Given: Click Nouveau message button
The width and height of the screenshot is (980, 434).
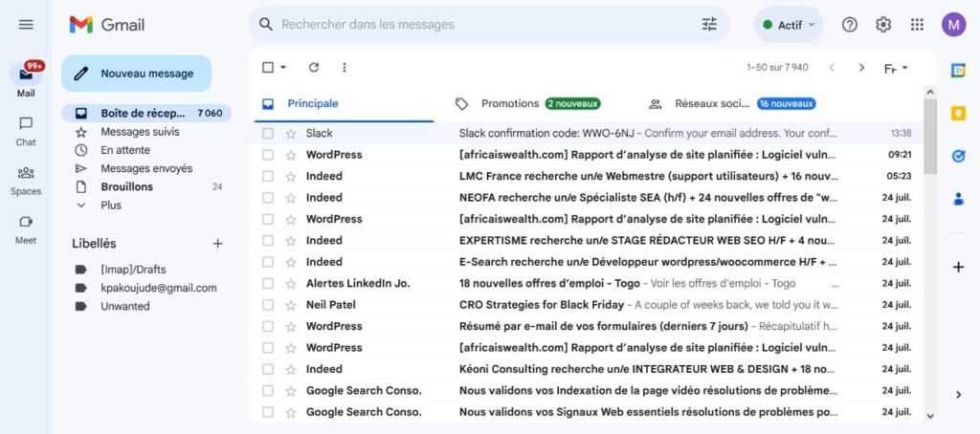Looking at the screenshot, I should [136, 74].
